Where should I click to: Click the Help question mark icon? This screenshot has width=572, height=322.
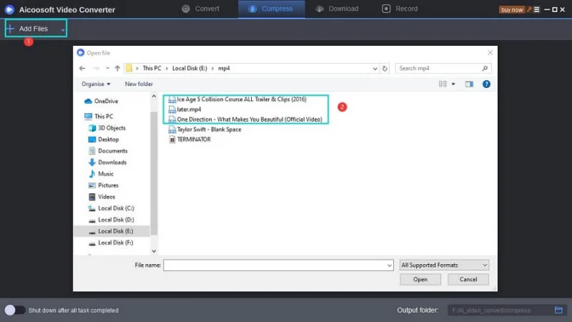coord(486,84)
